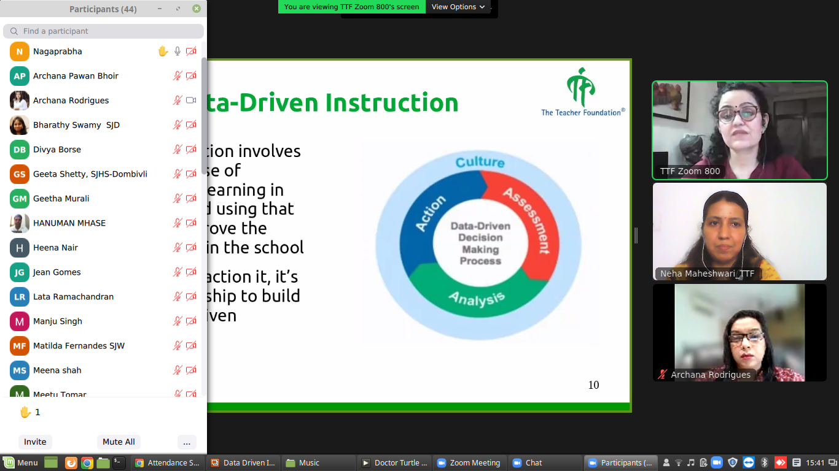
Task: Switch to the Chat taskbar window
Action: (528, 463)
